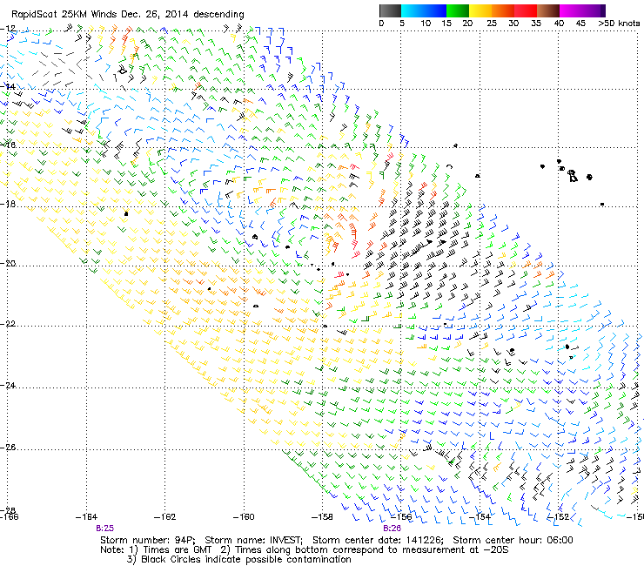Click the longitude axis label '-164'

86,516
